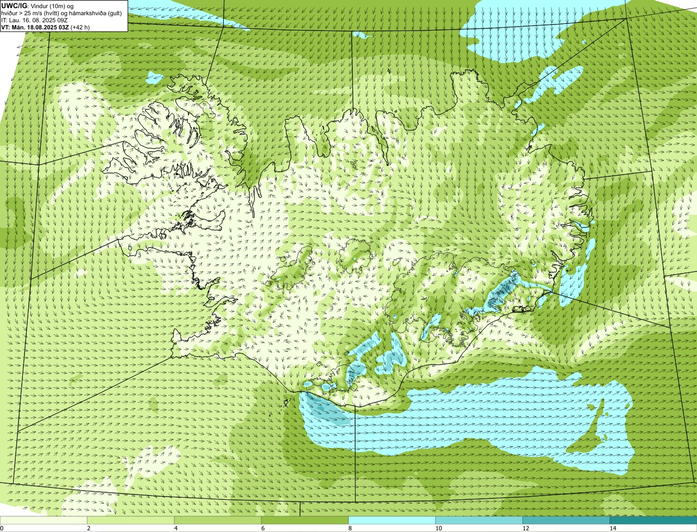The width and height of the screenshot is (697, 532).
Task: Click the colorbar tick label '12'
Action: tap(525, 528)
